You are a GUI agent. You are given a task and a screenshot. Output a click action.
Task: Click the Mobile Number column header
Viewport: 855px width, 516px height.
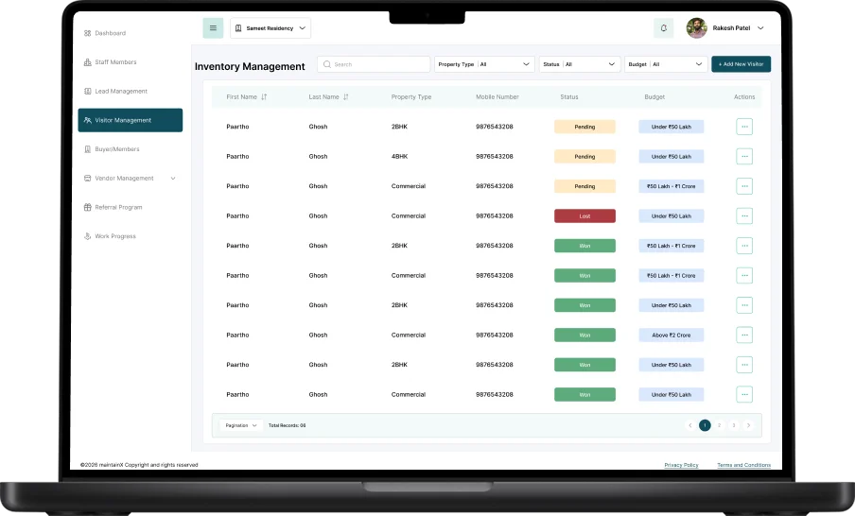click(497, 97)
